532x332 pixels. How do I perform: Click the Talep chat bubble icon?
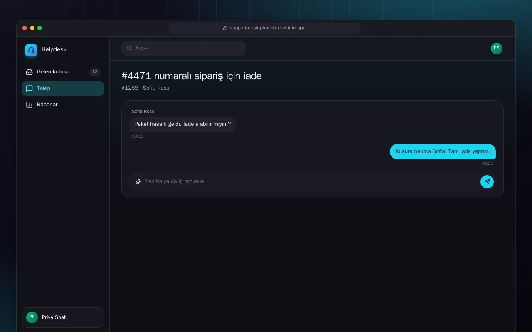click(x=29, y=88)
